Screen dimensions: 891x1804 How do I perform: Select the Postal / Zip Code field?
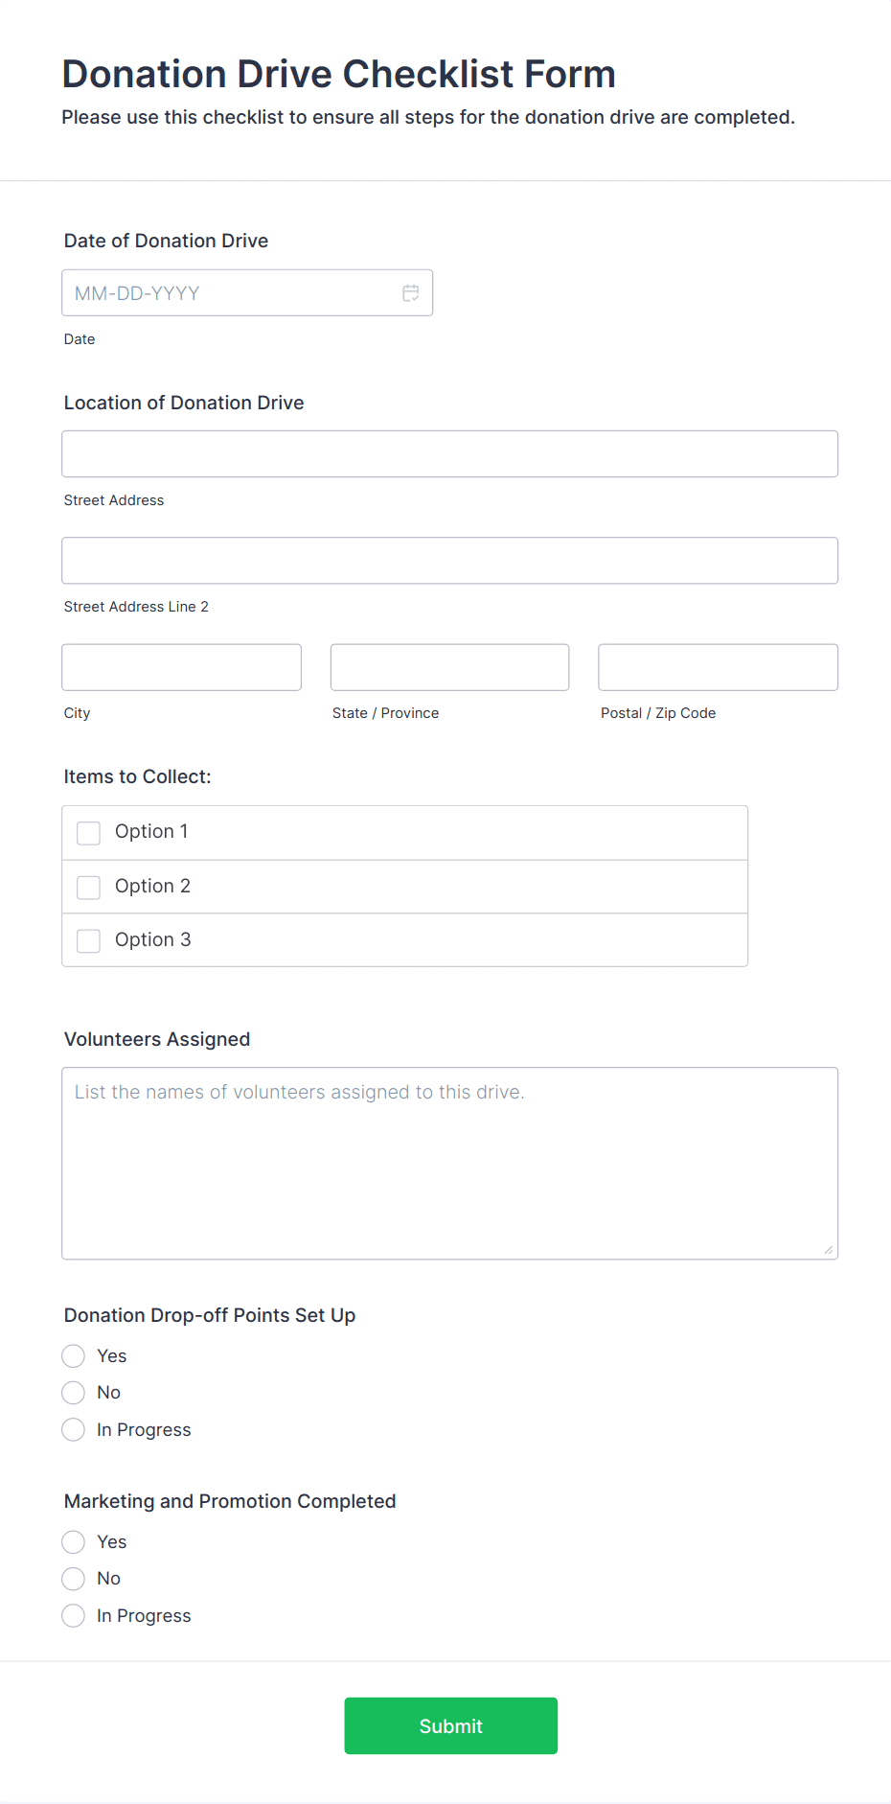tap(719, 667)
